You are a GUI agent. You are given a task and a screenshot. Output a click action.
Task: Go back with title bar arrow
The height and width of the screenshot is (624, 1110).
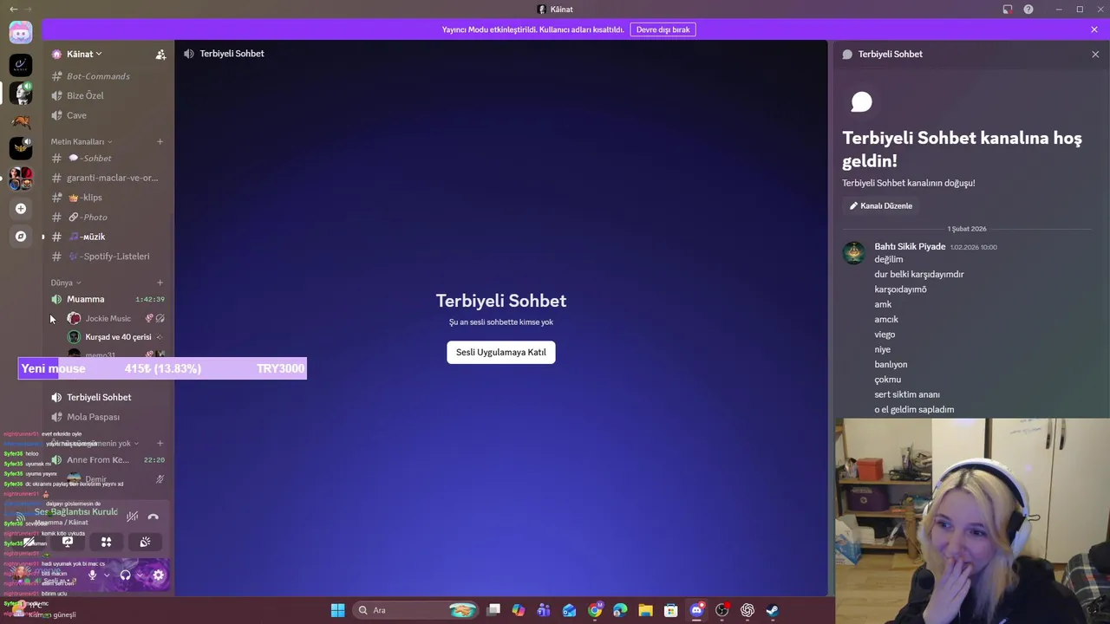[x=13, y=9]
